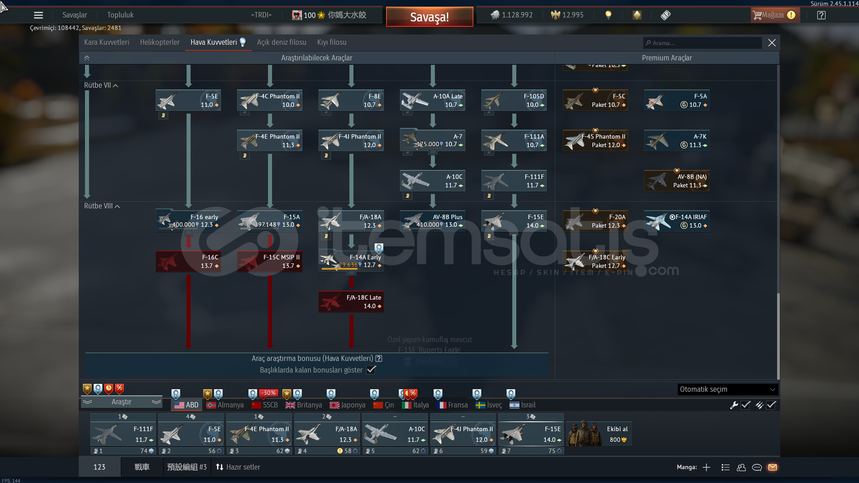The width and height of the screenshot is (859, 483).
Task: Click the -30% discount tag above SSCB
Action: (x=269, y=393)
